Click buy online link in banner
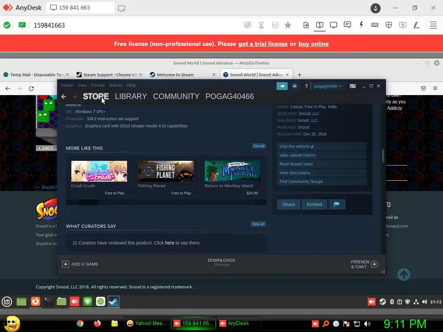Viewport: 443px width, 332px height. pyautogui.click(x=313, y=44)
